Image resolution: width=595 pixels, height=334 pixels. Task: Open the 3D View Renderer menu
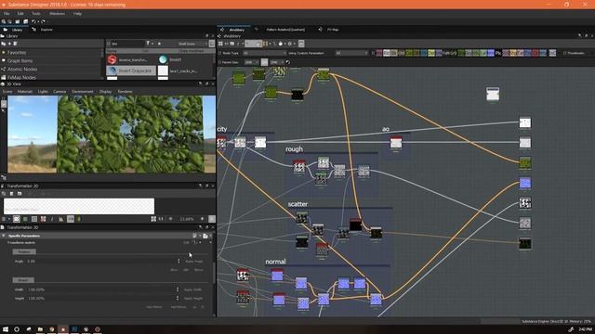click(125, 92)
